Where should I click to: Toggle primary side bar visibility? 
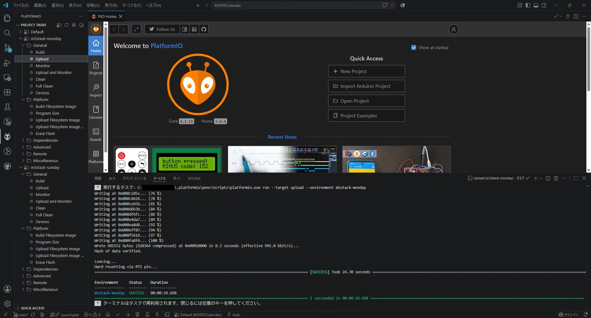[x=528, y=5]
